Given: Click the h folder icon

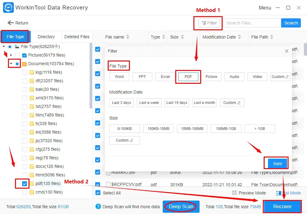Looking at the screenshot, I should pos(32,124).
